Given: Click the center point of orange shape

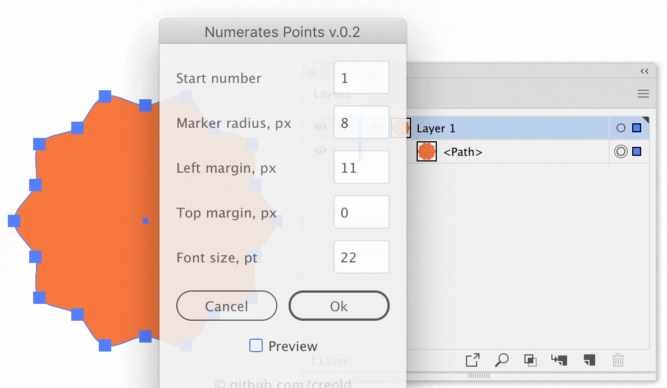Looking at the screenshot, I should 145,221.
